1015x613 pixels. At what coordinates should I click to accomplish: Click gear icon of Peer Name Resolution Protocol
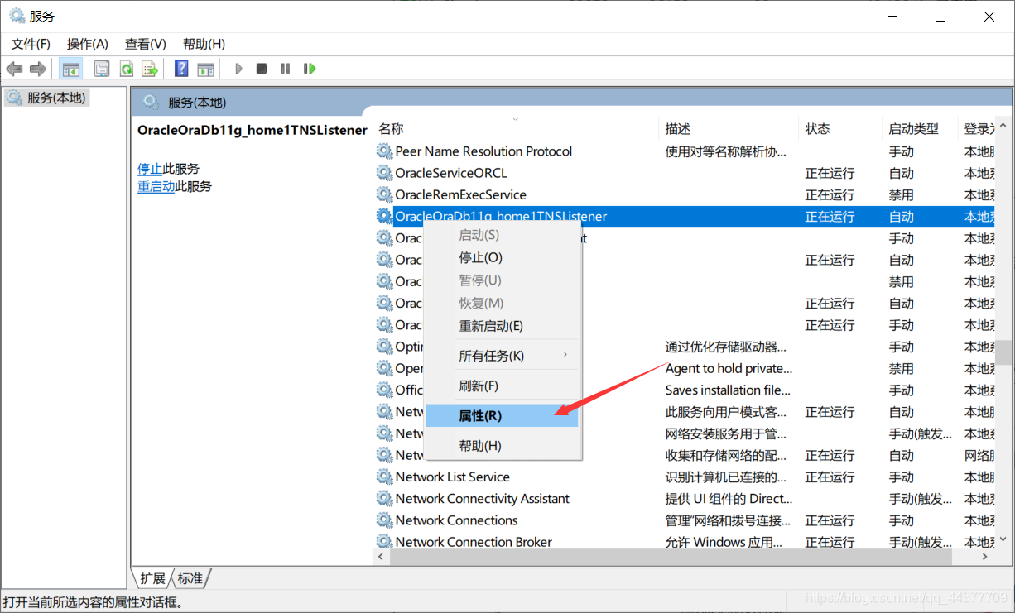(x=384, y=151)
